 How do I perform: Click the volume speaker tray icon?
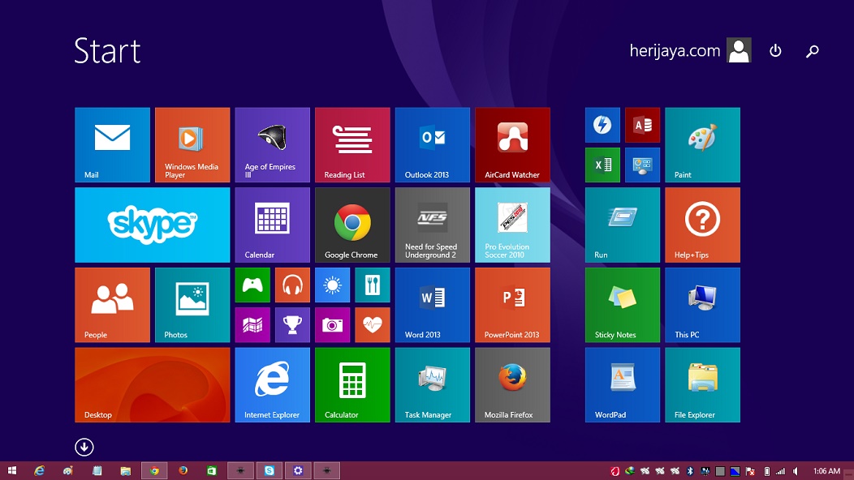pyautogui.click(x=795, y=471)
